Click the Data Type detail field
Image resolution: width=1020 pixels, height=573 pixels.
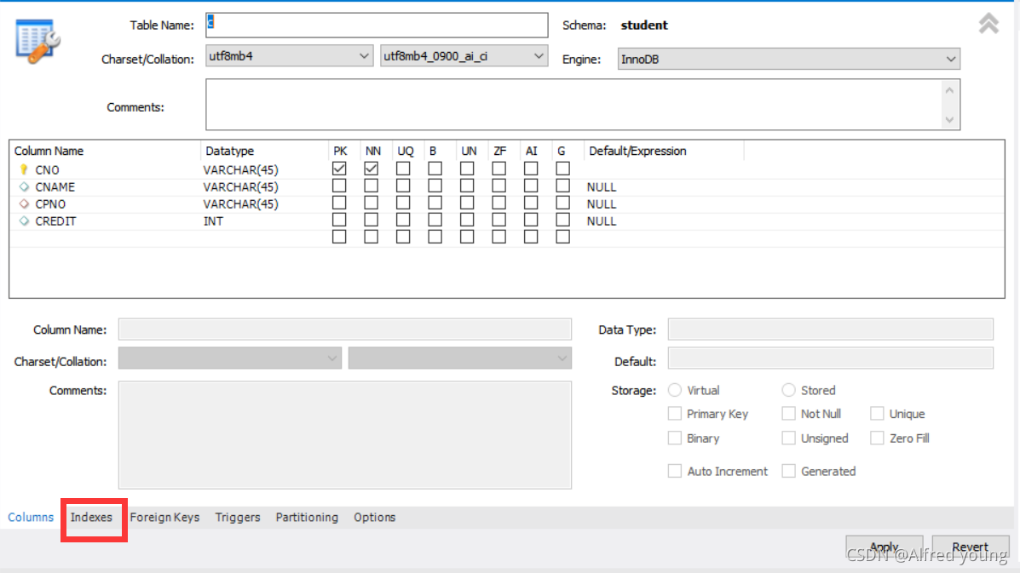pyautogui.click(x=831, y=329)
